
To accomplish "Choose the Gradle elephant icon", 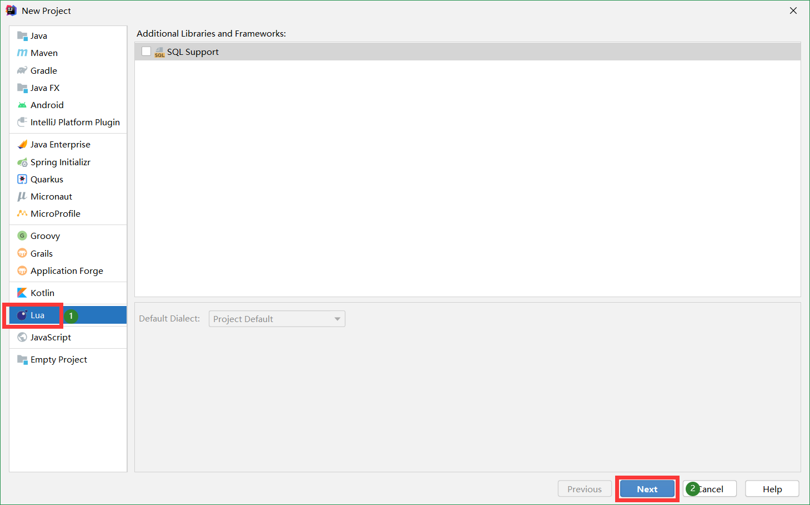I will [x=23, y=70].
